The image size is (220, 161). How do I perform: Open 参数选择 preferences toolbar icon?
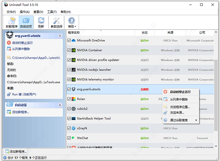(x=56, y=22)
